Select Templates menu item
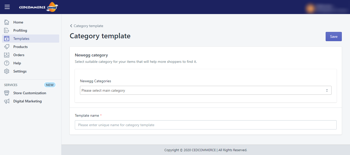Image resolution: width=350 pixels, height=155 pixels. (x=31, y=39)
